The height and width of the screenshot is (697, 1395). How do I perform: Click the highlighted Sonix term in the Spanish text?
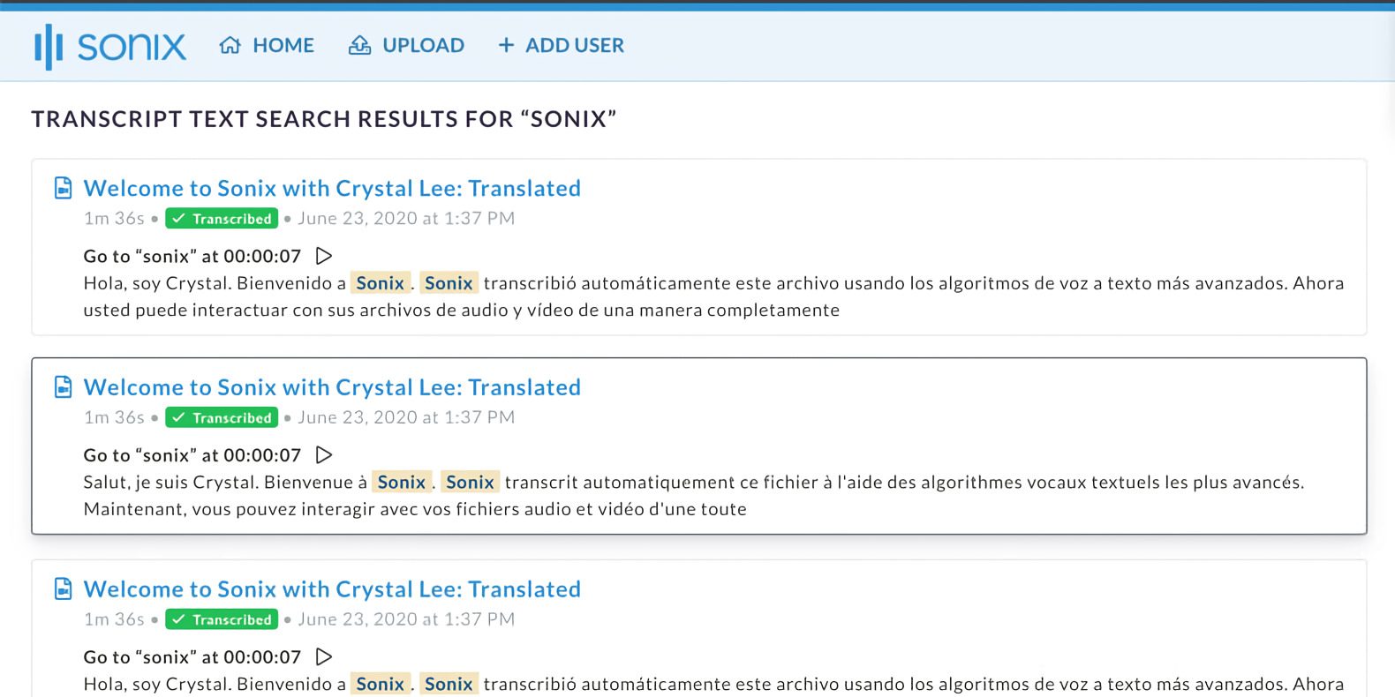point(381,282)
